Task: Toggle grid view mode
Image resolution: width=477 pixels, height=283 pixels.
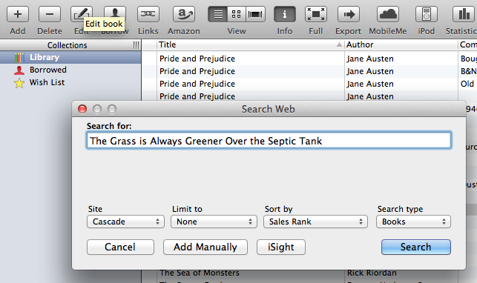Action: click(x=237, y=14)
